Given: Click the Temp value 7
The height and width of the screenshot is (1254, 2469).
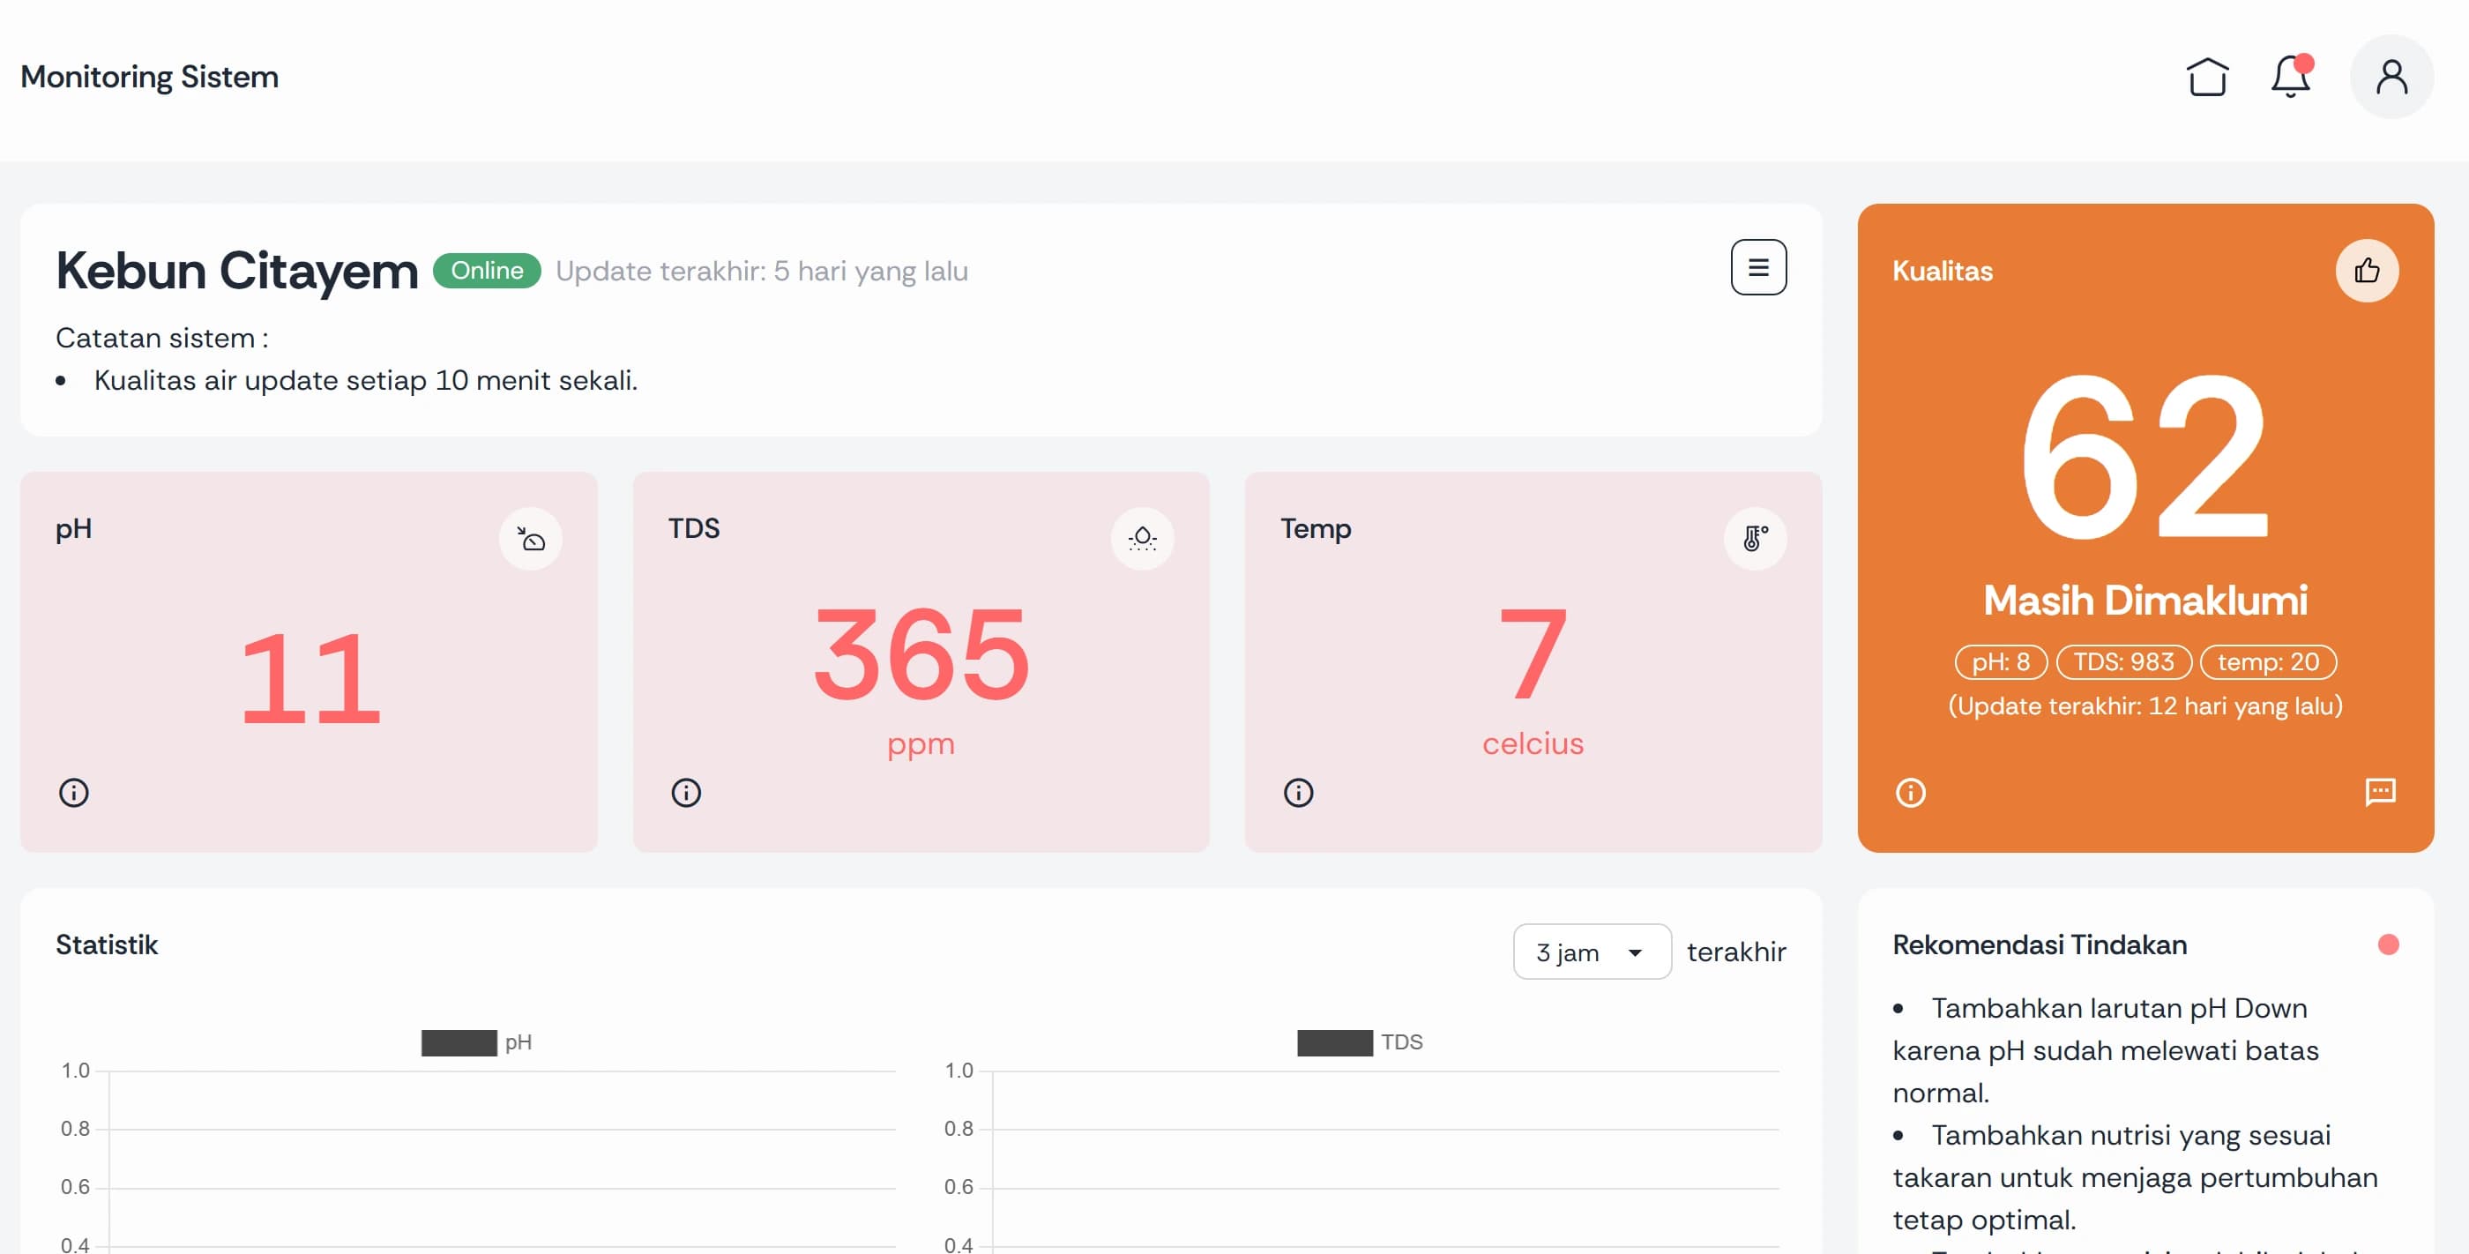Looking at the screenshot, I should (x=1533, y=655).
